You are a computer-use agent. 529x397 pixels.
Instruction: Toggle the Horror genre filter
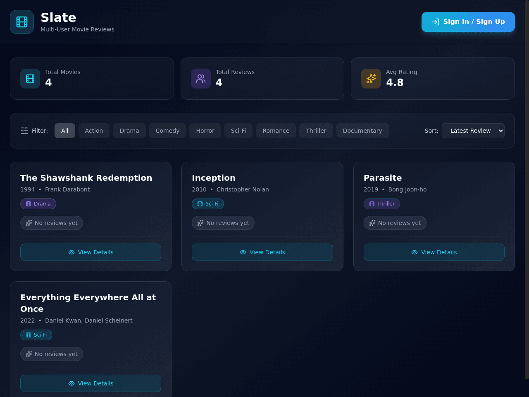tap(205, 131)
